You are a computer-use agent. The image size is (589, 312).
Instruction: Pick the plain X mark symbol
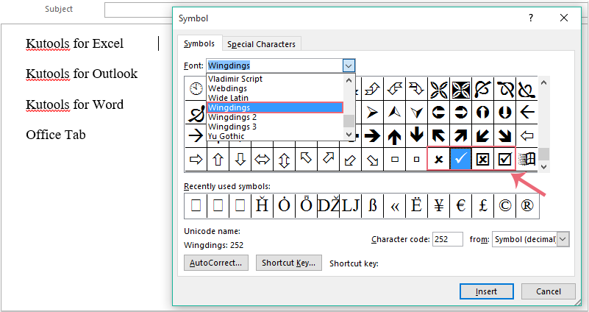coord(438,159)
